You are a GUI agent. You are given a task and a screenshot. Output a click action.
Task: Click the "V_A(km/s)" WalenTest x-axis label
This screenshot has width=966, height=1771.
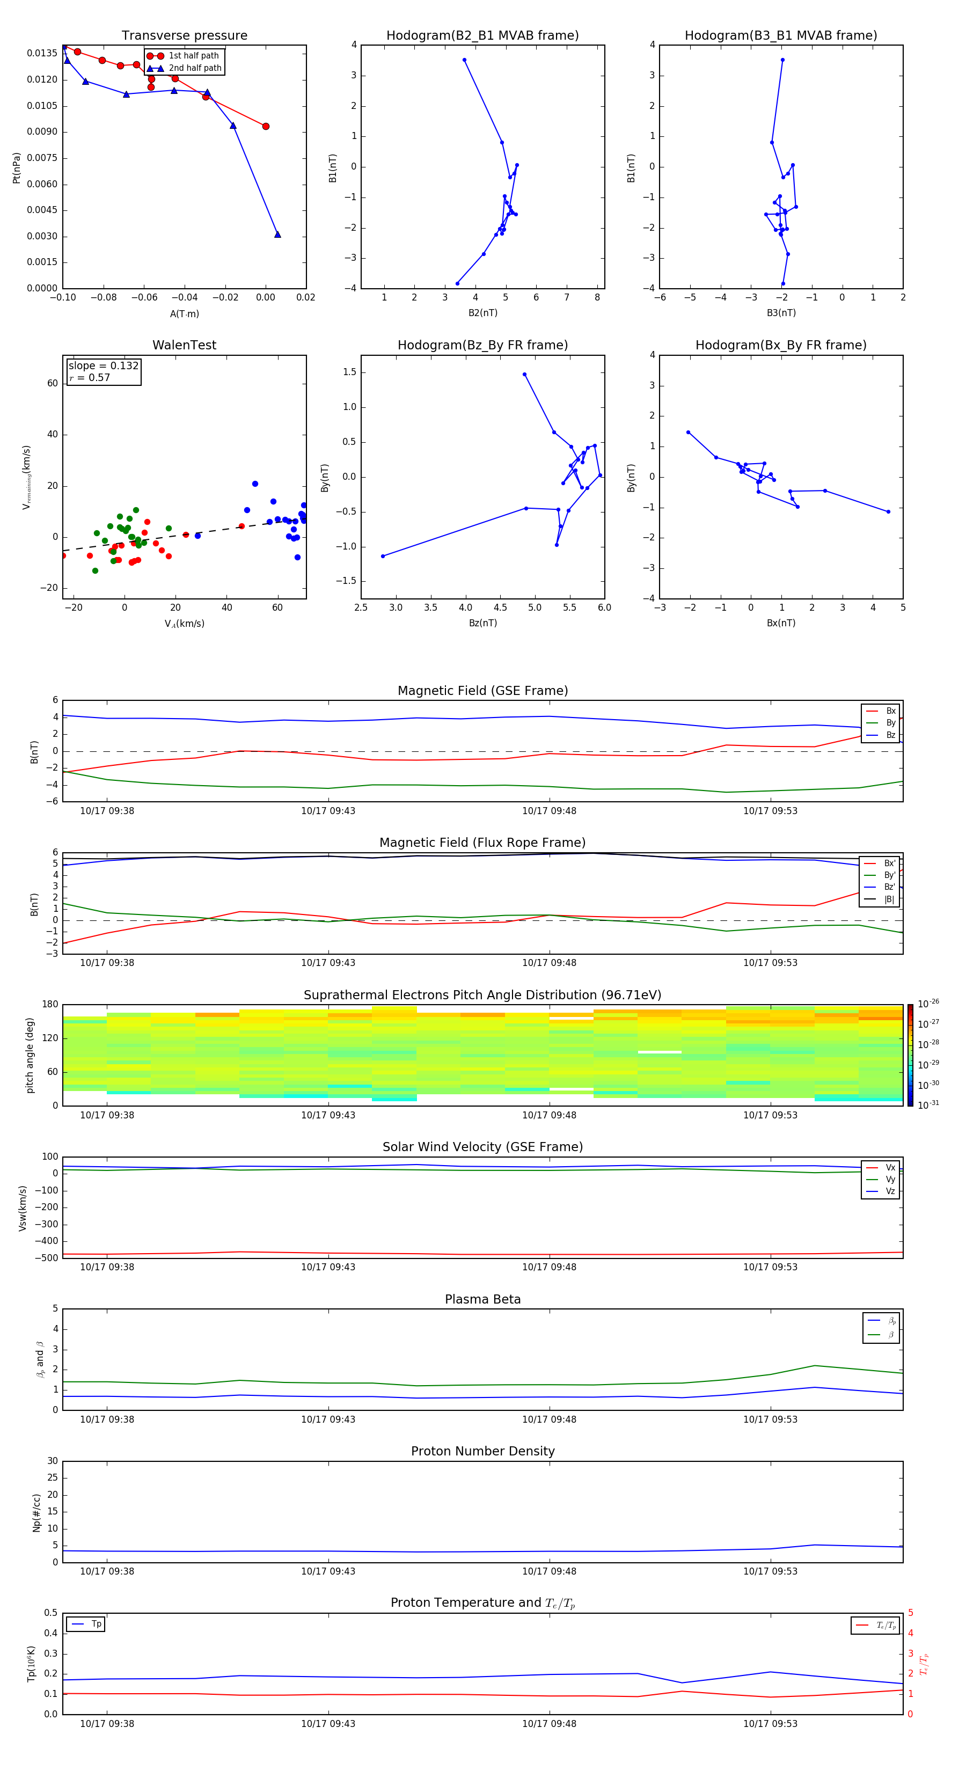184,624
